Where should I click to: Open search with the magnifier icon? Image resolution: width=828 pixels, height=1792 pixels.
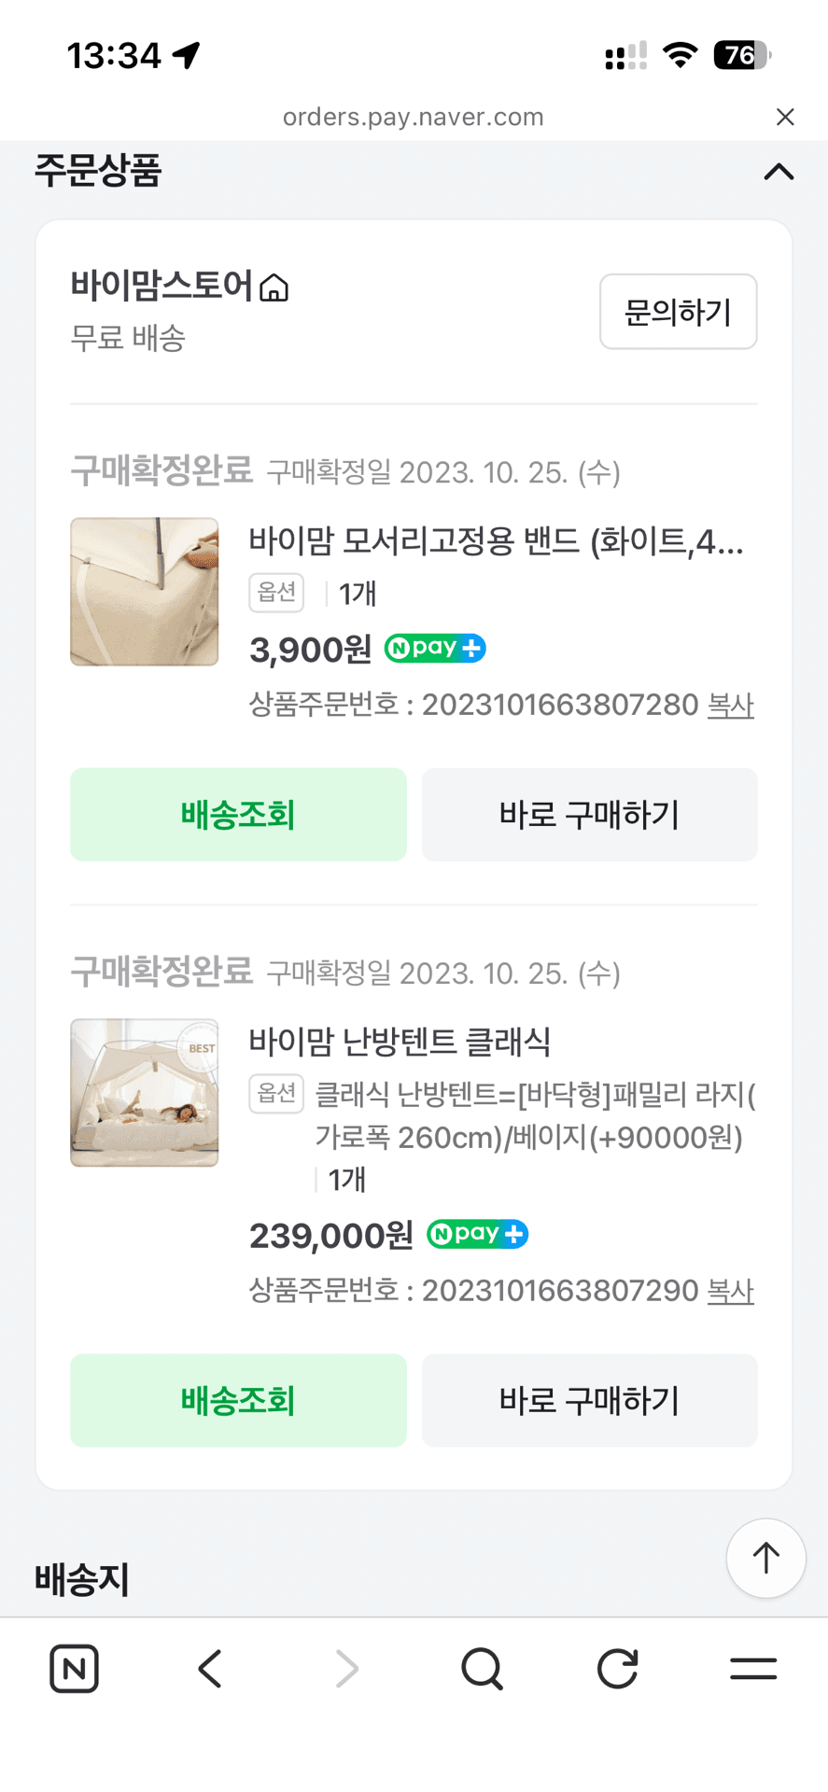click(483, 1669)
